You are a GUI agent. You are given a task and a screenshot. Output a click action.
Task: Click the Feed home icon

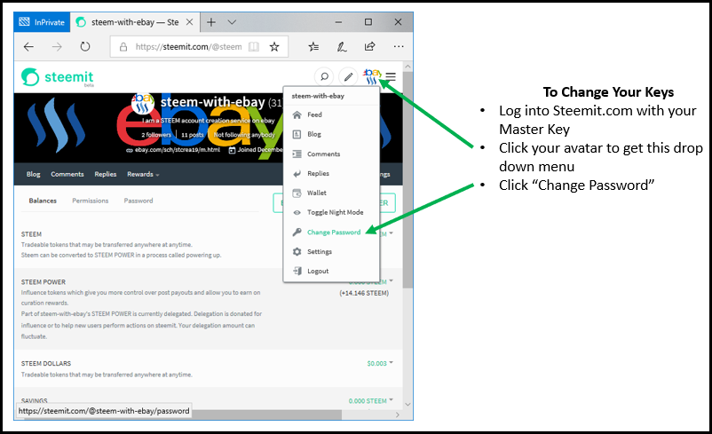(297, 114)
